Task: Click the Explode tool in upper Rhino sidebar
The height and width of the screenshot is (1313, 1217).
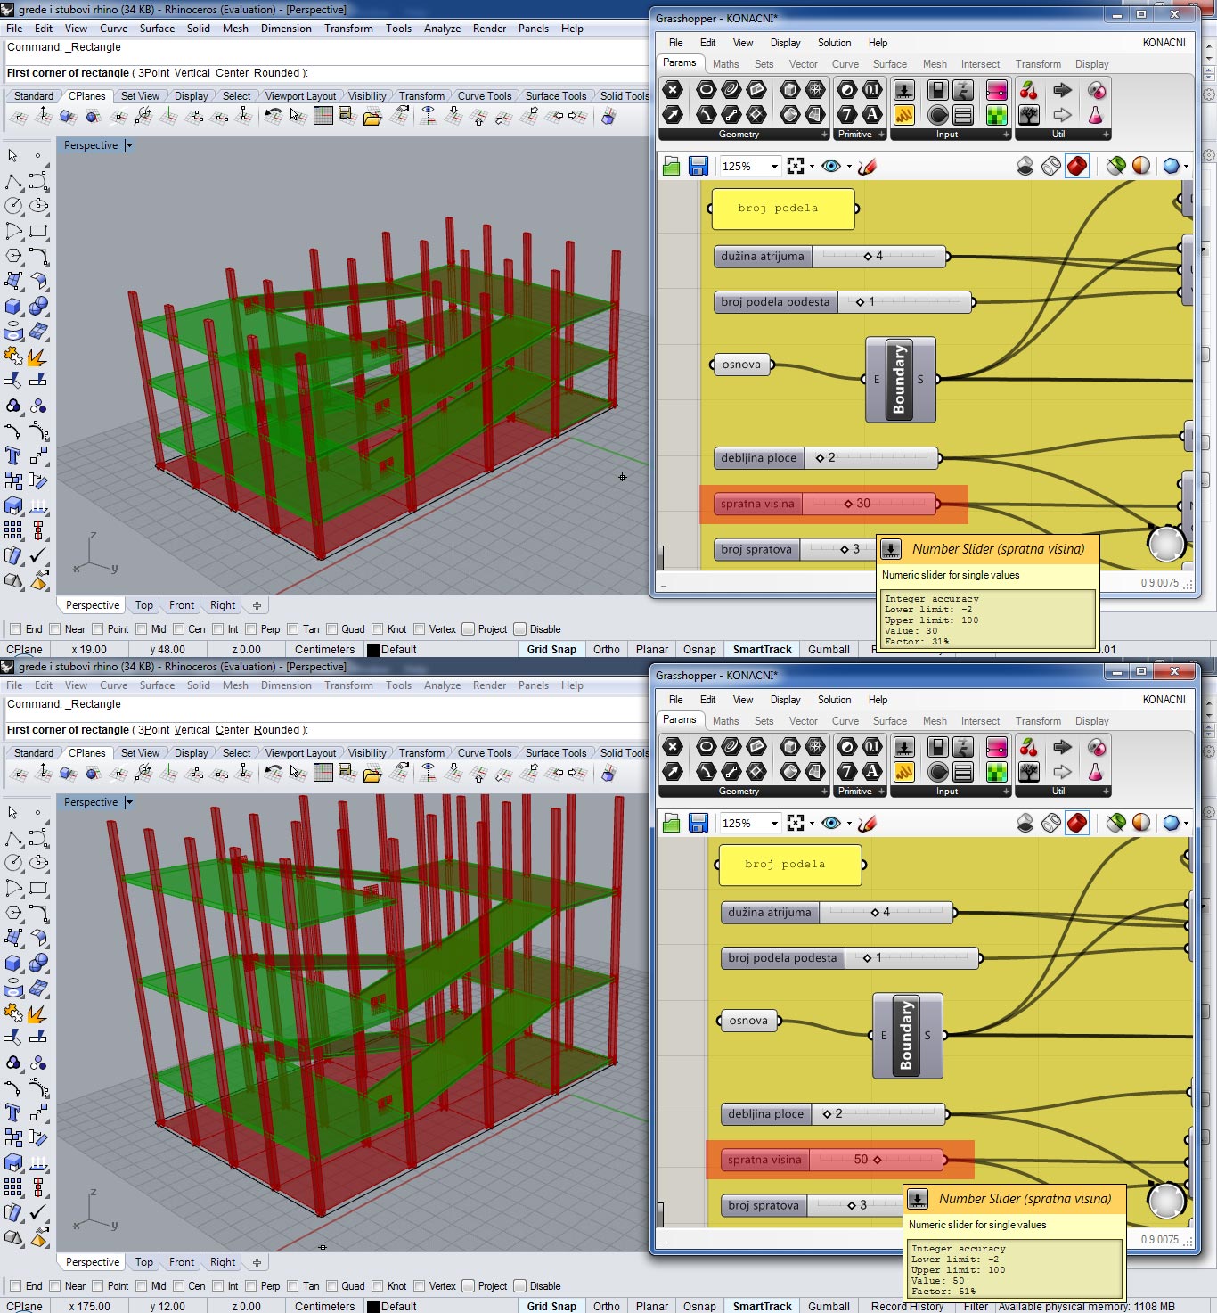Action: (37, 357)
